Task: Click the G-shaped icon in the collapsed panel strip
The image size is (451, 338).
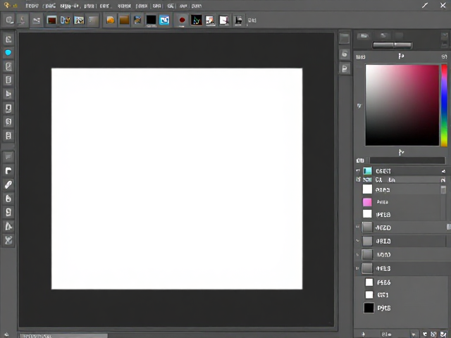Action: [x=345, y=54]
